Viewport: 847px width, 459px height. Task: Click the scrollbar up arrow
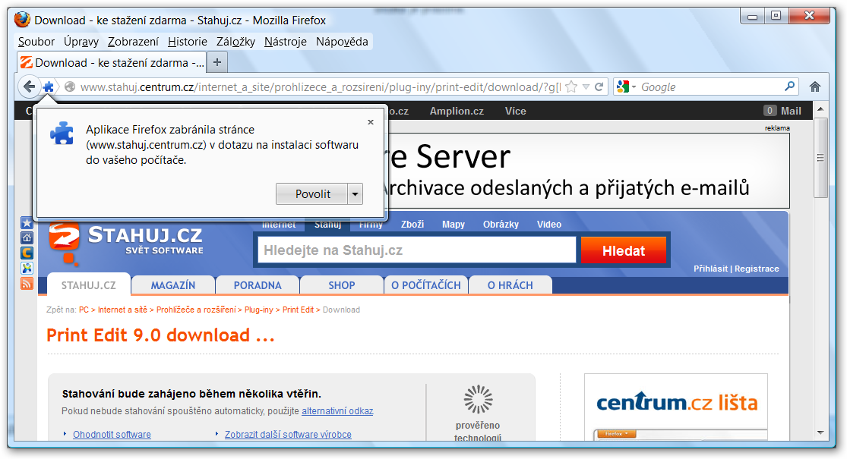pos(820,109)
